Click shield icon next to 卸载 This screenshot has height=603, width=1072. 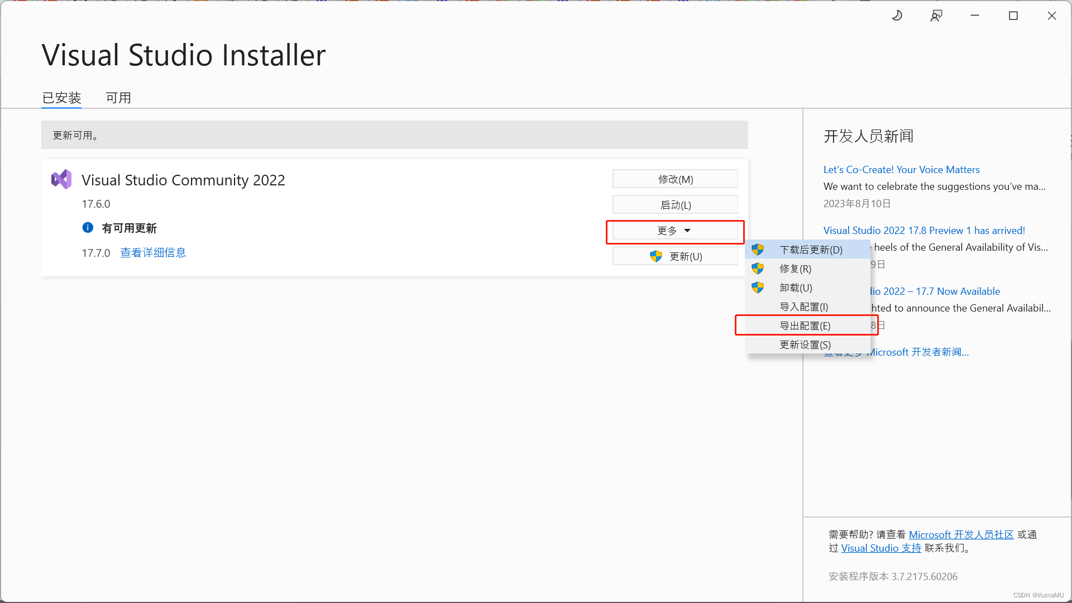pos(758,288)
